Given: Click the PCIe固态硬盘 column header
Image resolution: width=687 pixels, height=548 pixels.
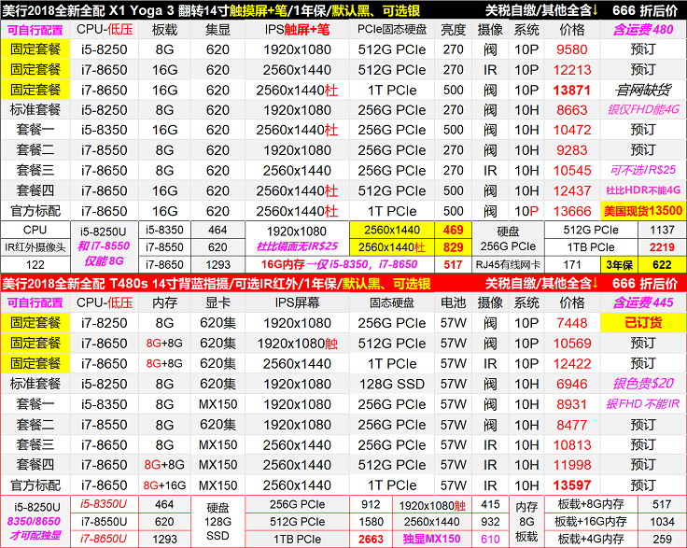Looking at the screenshot, I should click(x=392, y=30).
